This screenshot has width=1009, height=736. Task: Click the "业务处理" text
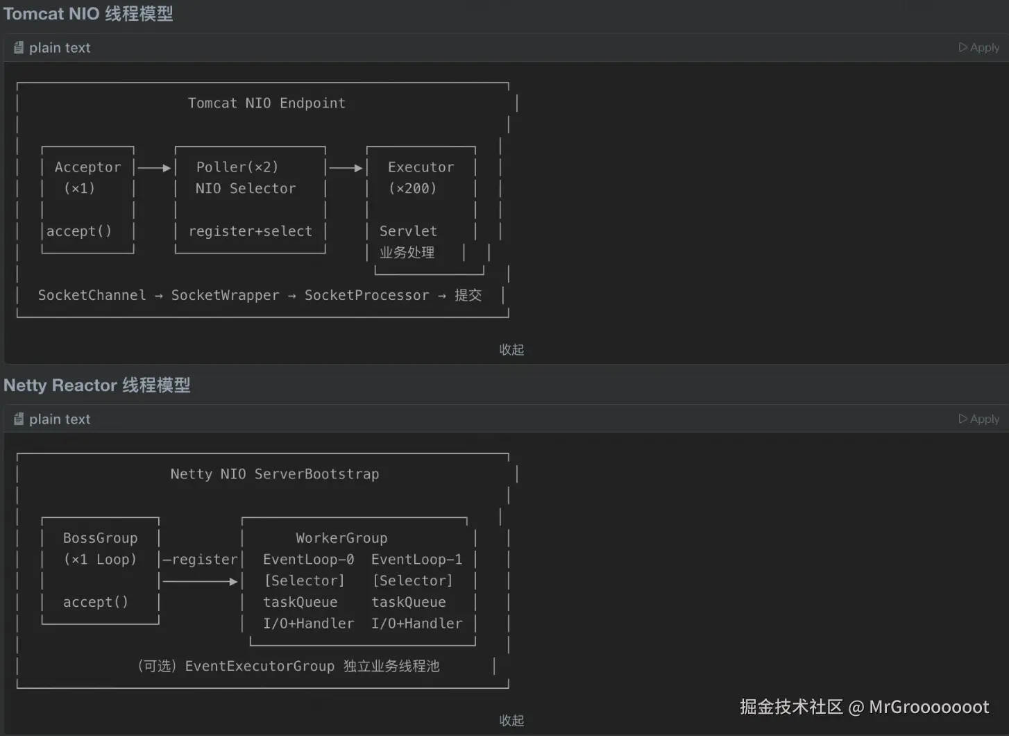pos(407,253)
